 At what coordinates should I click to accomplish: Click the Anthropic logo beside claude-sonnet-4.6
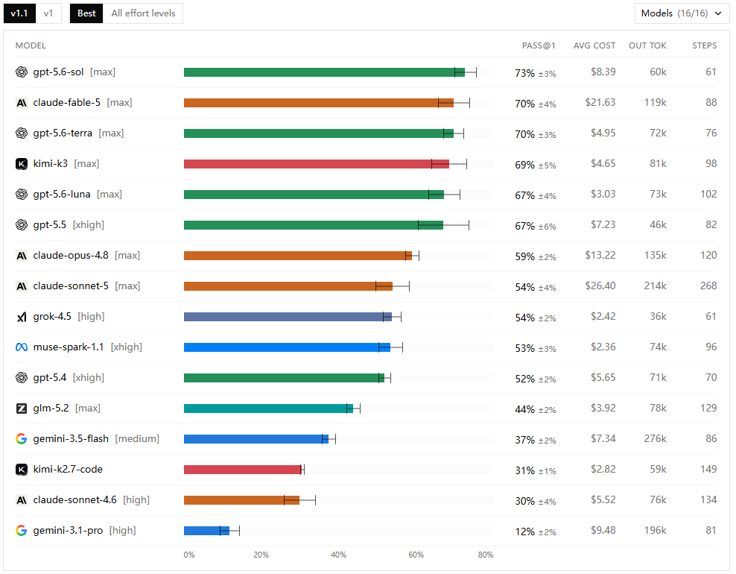[22, 499]
